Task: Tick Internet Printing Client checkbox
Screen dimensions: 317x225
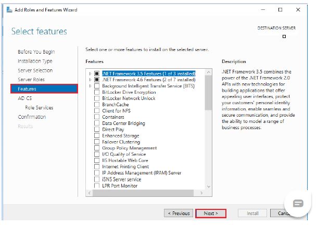Action: (x=97, y=167)
